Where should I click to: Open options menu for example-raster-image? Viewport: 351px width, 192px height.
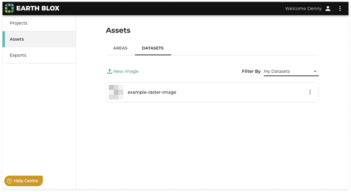click(310, 92)
